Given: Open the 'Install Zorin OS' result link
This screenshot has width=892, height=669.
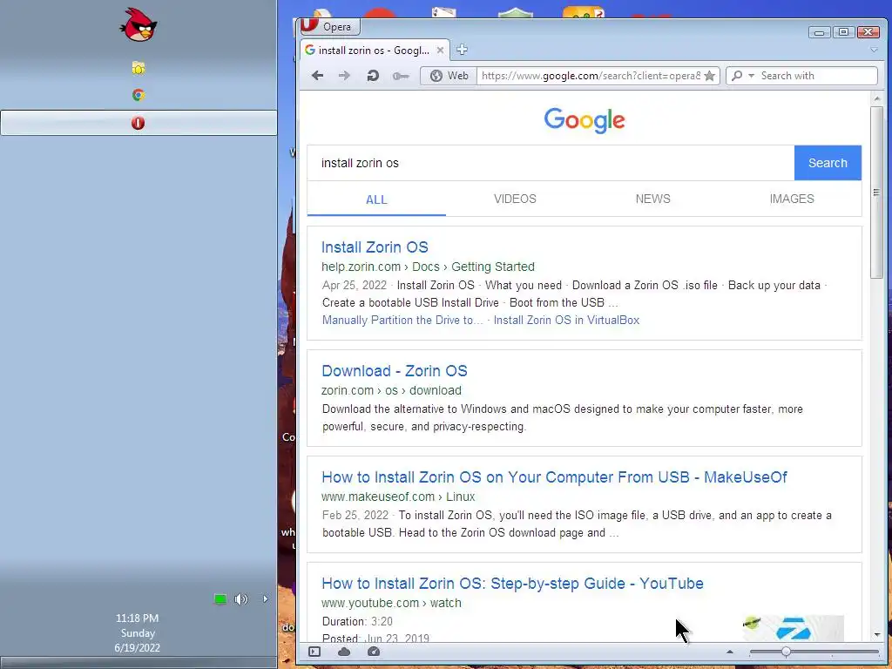Looking at the screenshot, I should (x=375, y=247).
